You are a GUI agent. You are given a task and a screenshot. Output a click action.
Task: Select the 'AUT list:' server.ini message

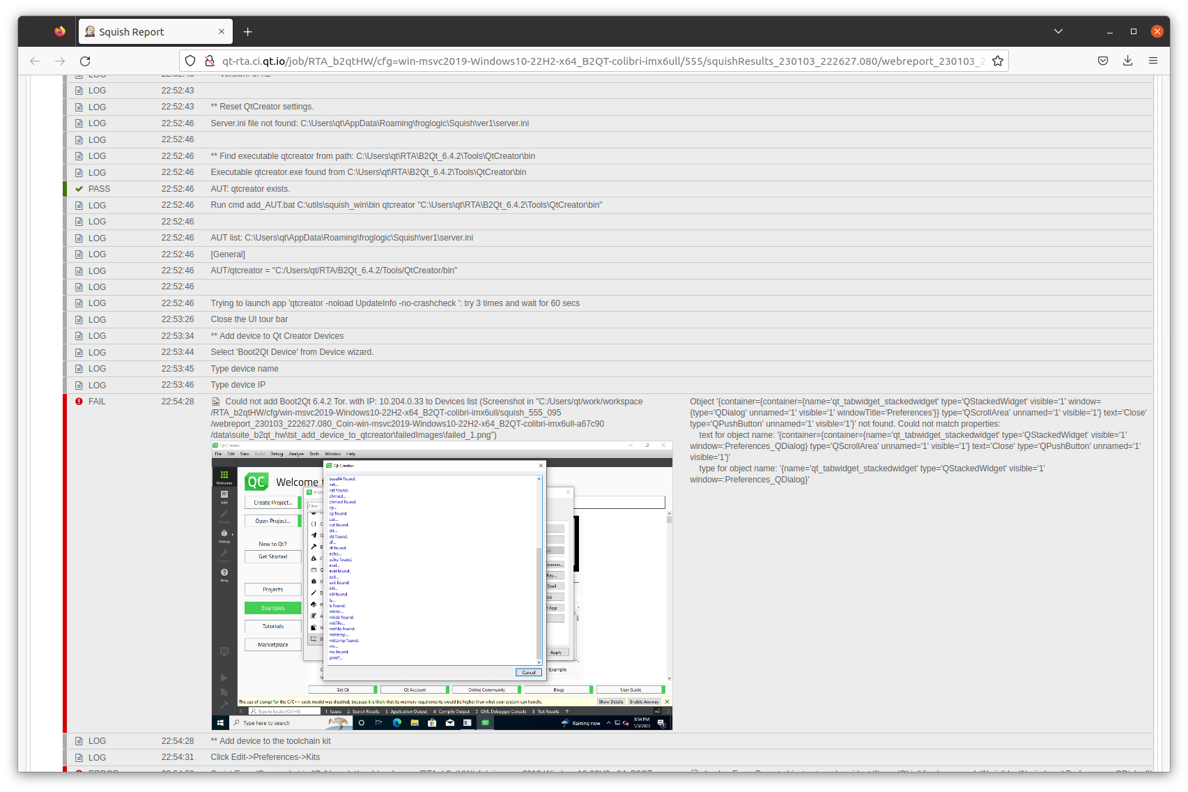[x=341, y=238]
